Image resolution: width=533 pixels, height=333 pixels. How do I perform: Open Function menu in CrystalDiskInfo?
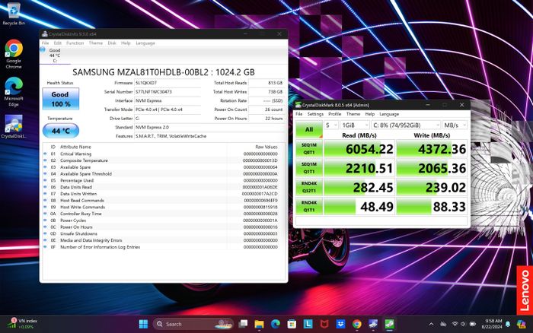[x=75, y=43]
